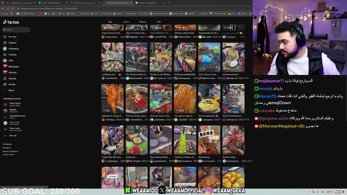Open the Chinese dish video with 21.4K likes

[x=137, y=57]
